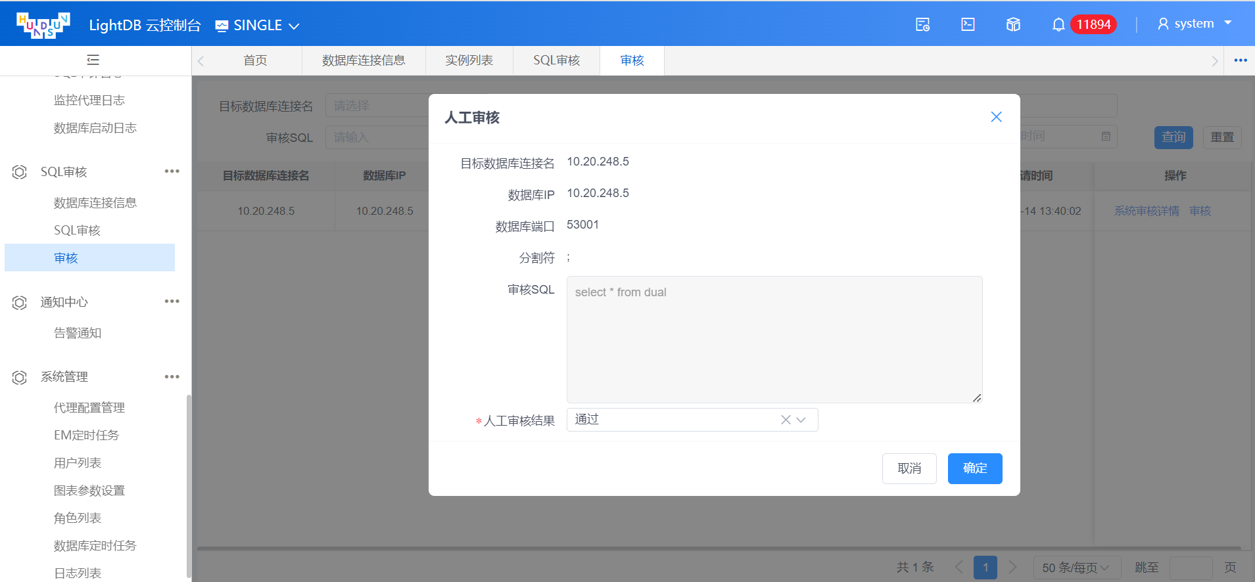Open SQL审核 submenu item in sidebar

tap(77, 231)
